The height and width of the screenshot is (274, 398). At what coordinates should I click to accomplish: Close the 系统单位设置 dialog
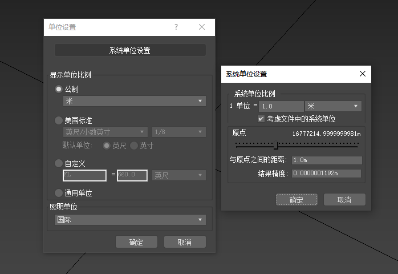pos(363,74)
